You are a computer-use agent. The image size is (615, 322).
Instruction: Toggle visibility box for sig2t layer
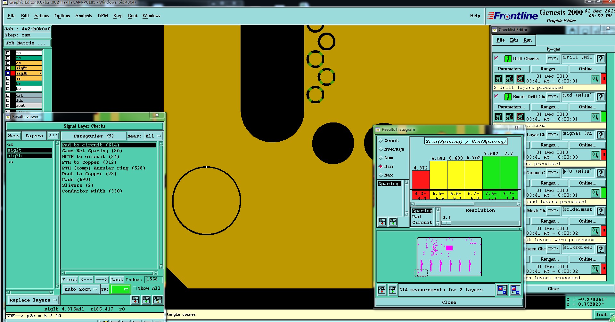click(8, 68)
